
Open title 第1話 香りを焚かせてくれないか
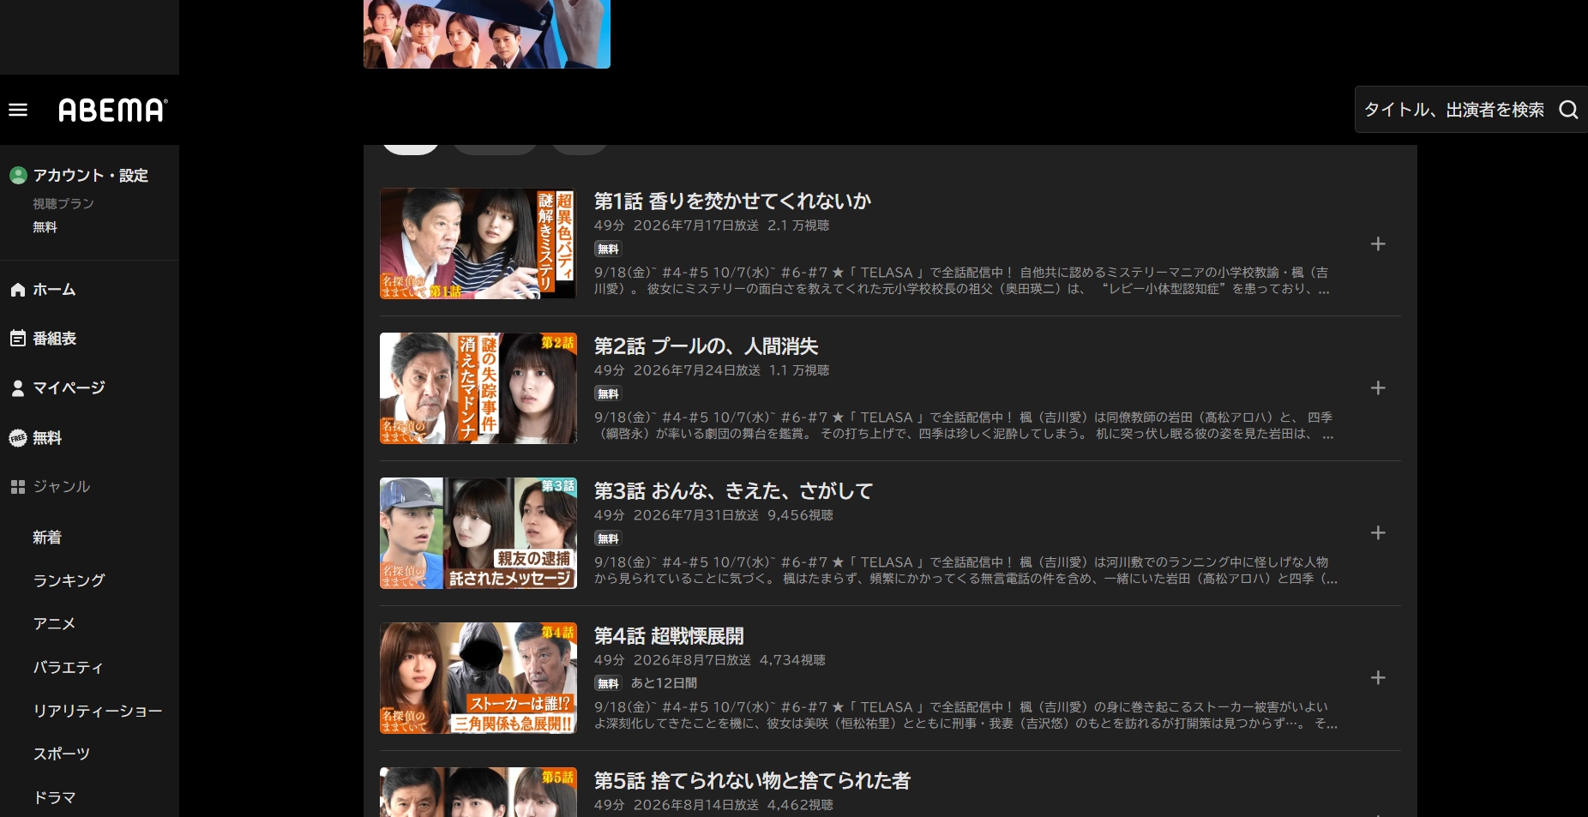click(732, 201)
